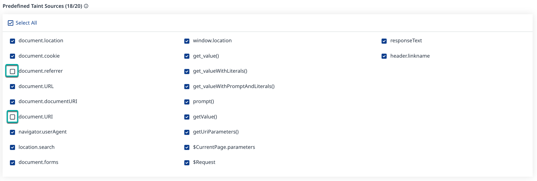This screenshot has width=537, height=181.
Task: Uncheck $CurrentPage.parameters checkbox
Action: [x=187, y=147]
